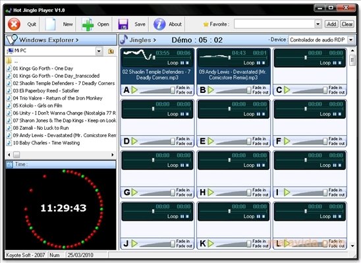The width and height of the screenshot is (361, 263).
Task: Pause the Andy Lewis Devastated jingle
Action: click(258, 63)
